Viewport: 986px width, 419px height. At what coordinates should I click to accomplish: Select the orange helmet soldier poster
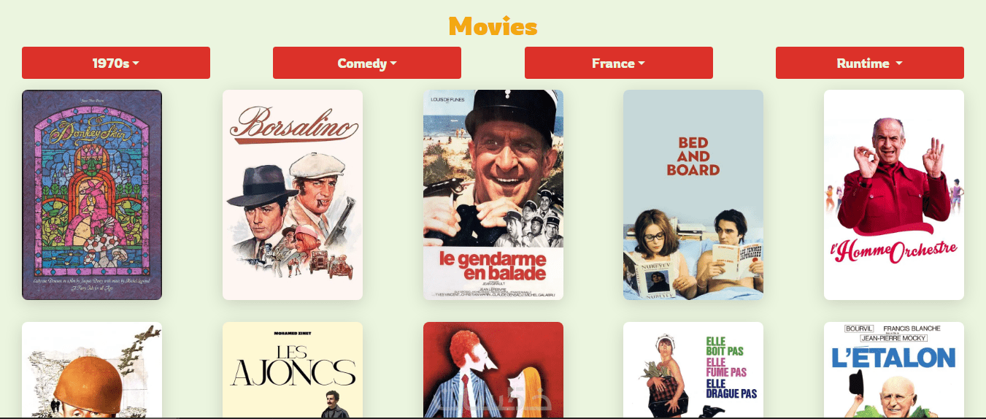coord(92,370)
